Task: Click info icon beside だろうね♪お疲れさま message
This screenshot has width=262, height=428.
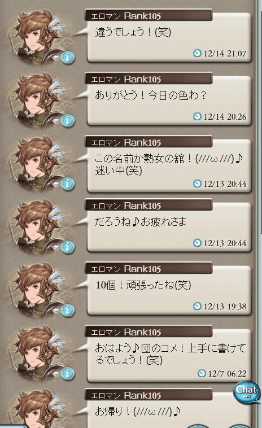Action: pyautogui.click(x=68, y=247)
